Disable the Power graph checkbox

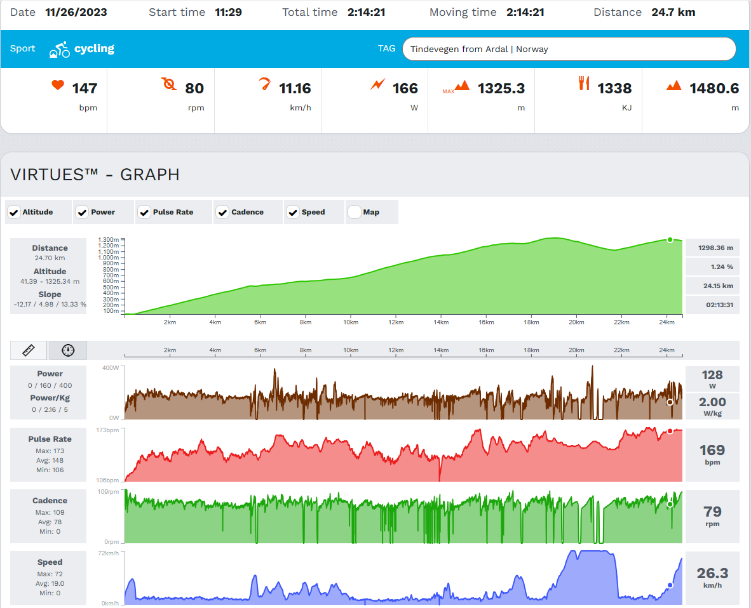pos(82,213)
